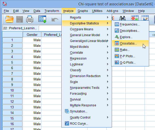155x130 pixels.
Task: Expand the Multiple Response submenu
Action: tap(87, 105)
